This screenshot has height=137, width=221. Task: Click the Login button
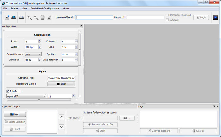[x=201, y=17]
